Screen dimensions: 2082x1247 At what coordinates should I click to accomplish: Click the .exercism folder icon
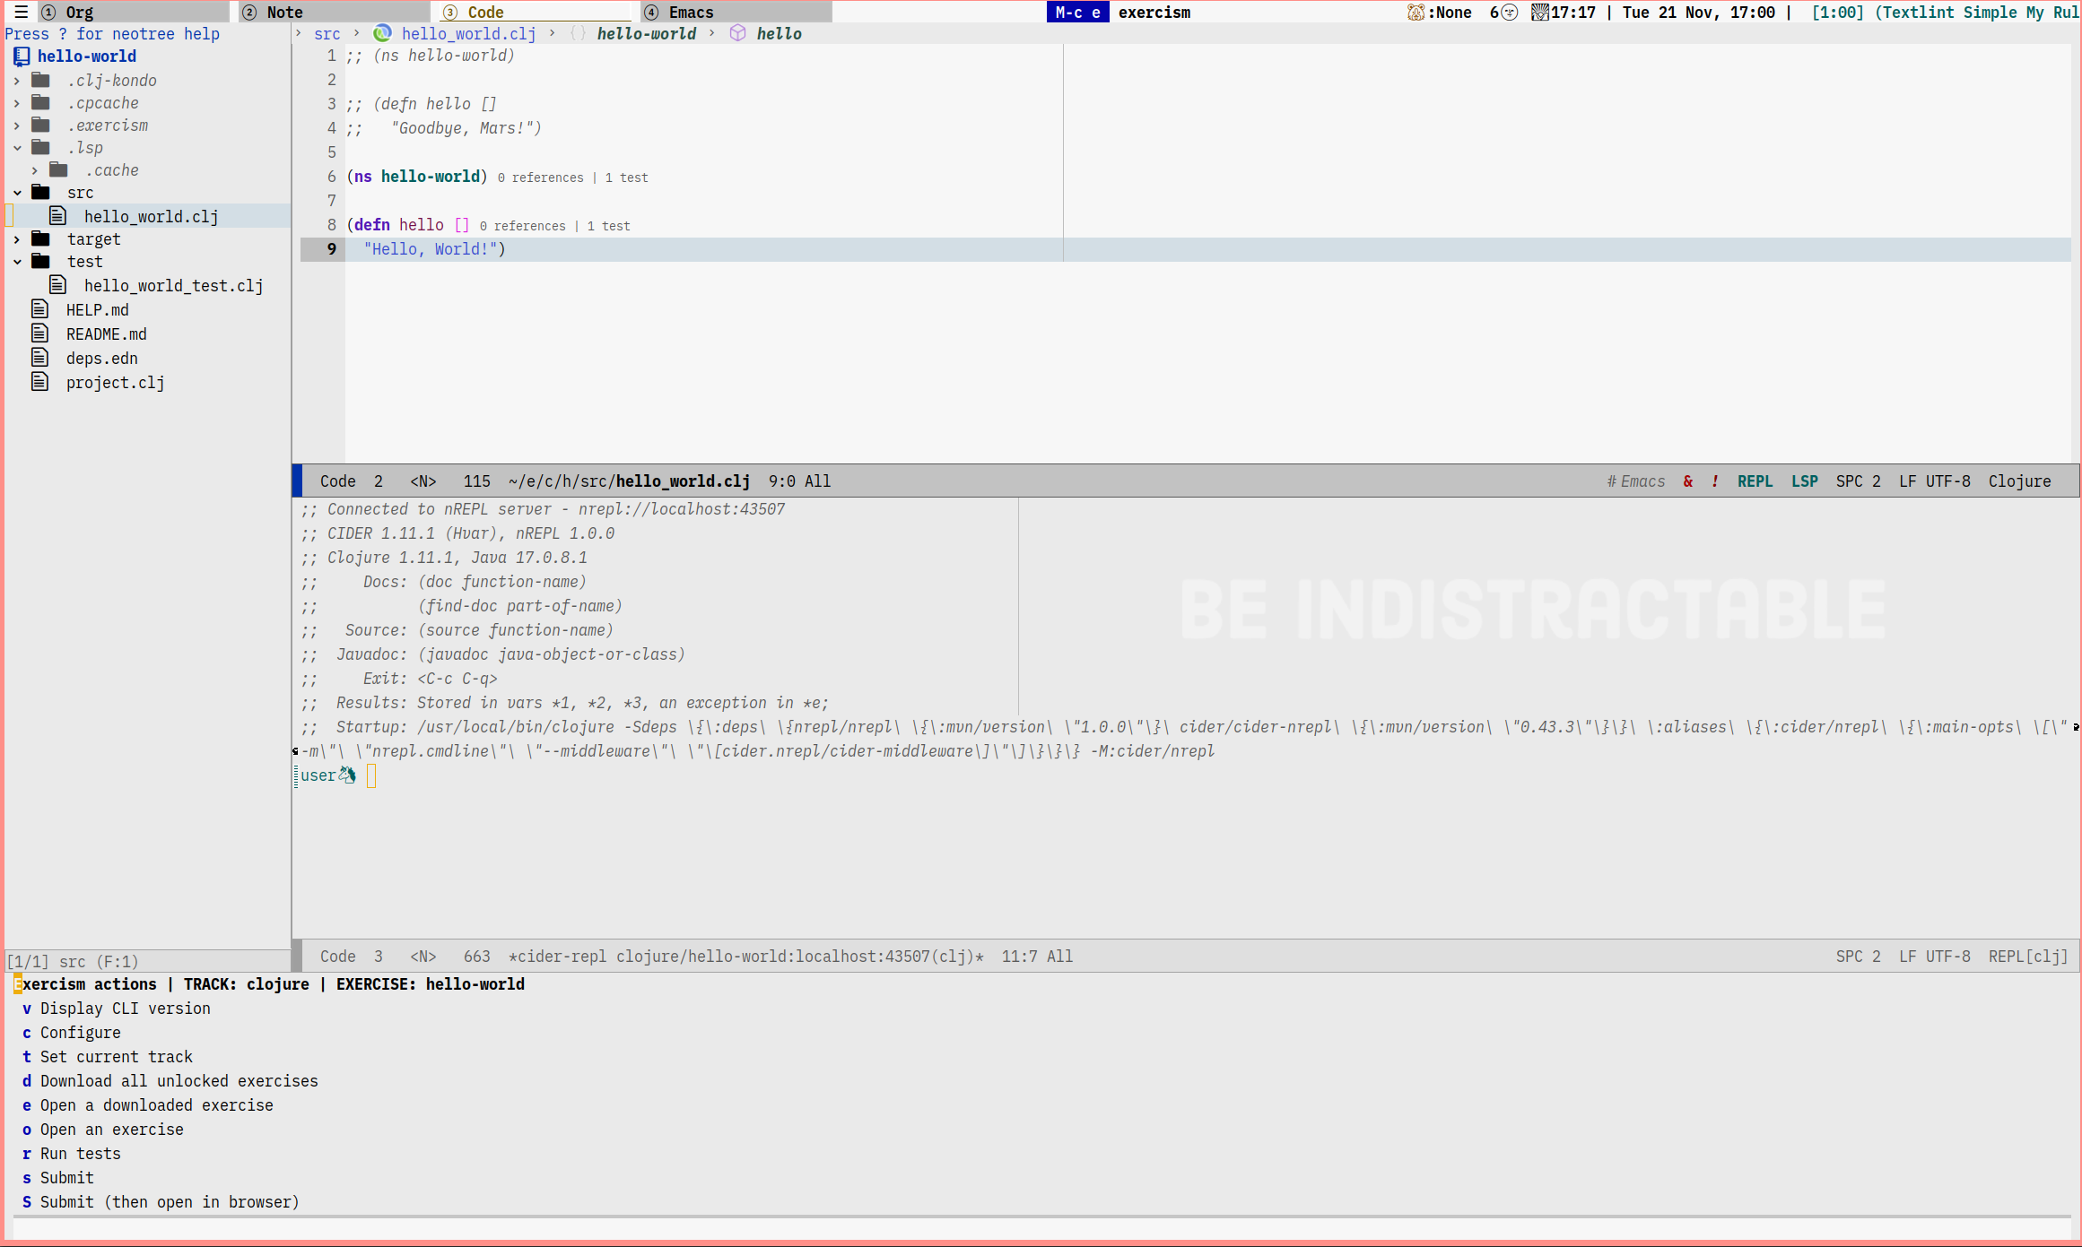coord(40,125)
